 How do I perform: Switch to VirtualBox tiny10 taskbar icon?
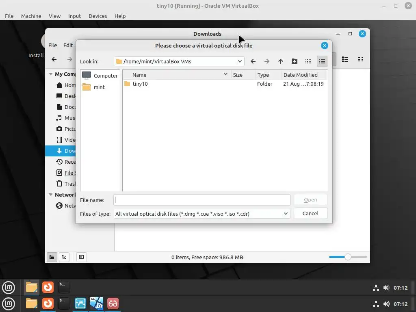click(x=97, y=303)
